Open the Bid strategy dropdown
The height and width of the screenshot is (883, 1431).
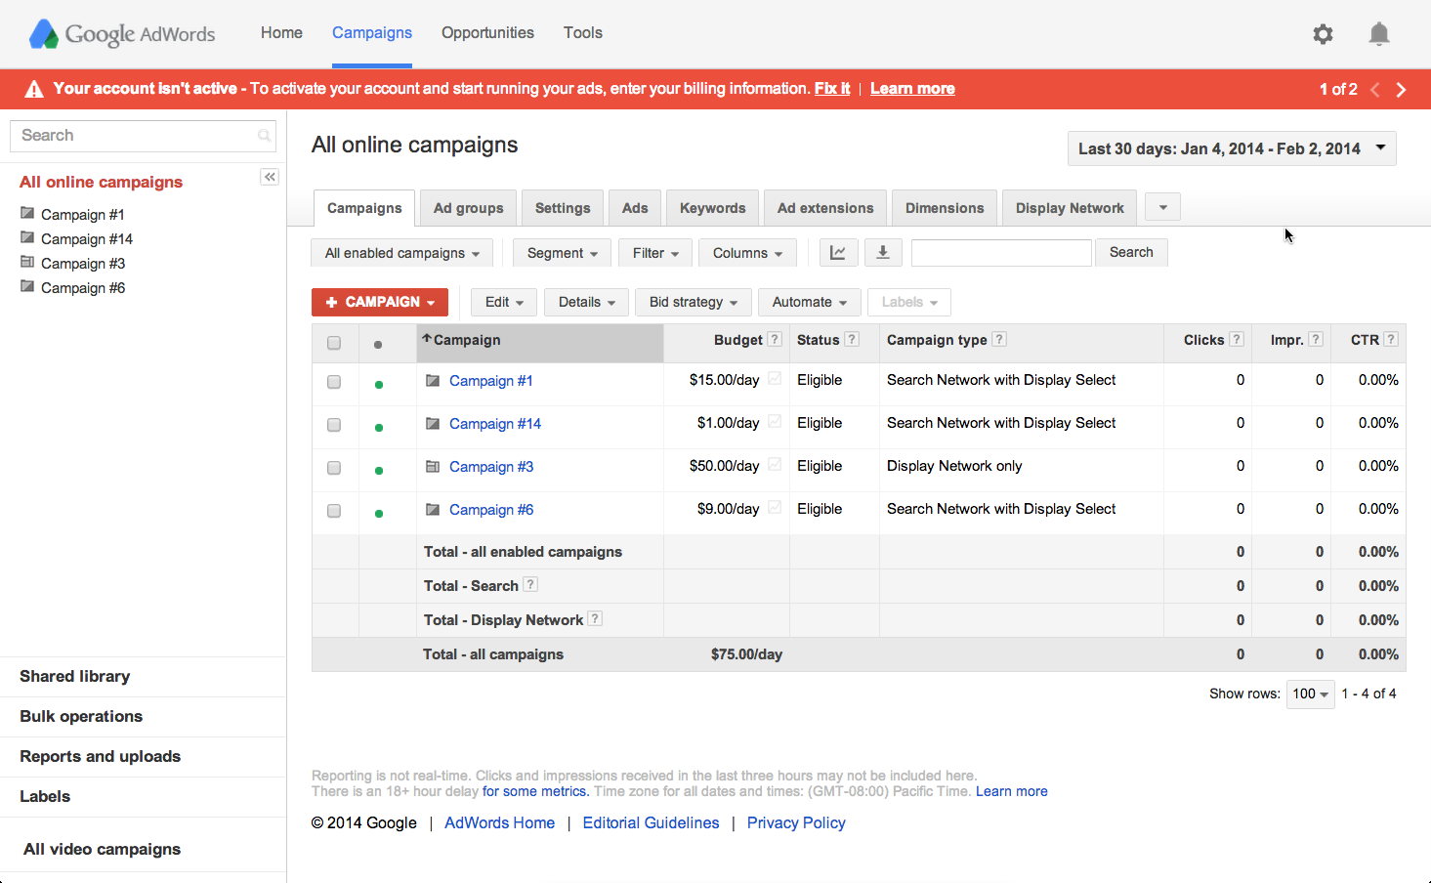coord(694,302)
